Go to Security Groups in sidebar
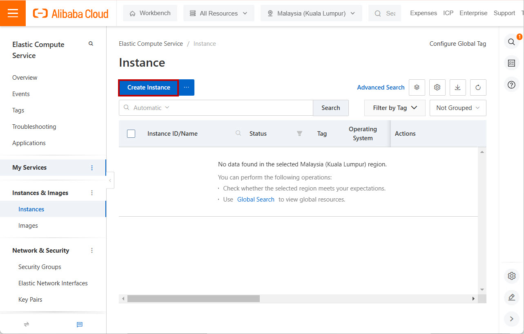The image size is (524, 334). [x=40, y=267]
